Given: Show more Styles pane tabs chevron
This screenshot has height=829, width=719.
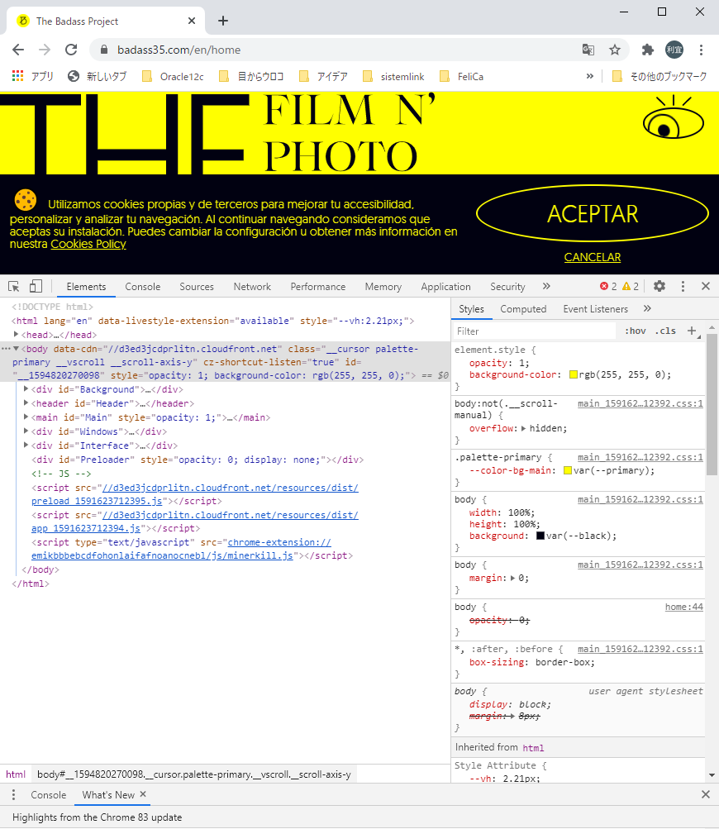Looking at the screenshot, I should [647, 308].
